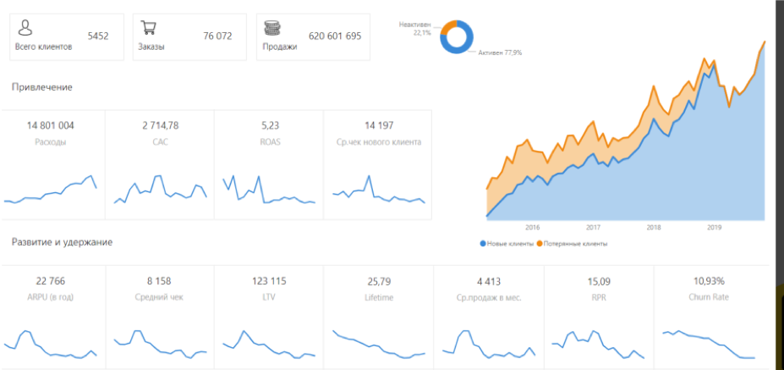Click the person icon beside Всего клиентов
The height and width of the screenshot is (370, 784).
[x=26, y=28]
